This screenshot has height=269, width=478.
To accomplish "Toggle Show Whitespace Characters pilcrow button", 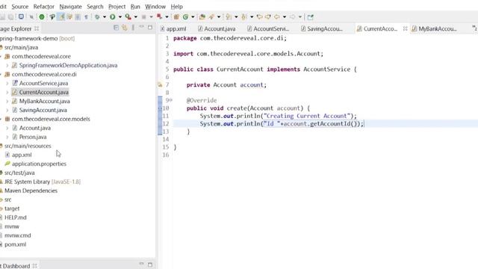I will pyautogui.click(x=87, y=16).
